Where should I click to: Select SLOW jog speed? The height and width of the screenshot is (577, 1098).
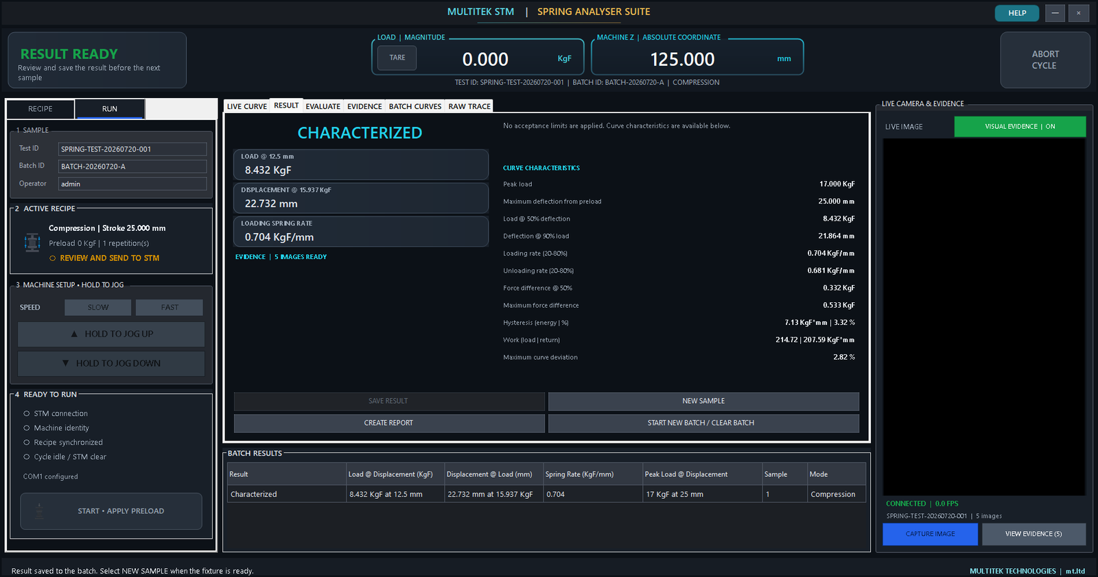(97, 307)
